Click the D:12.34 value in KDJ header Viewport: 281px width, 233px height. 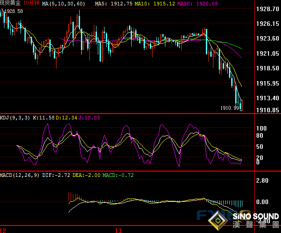tap(67, 118)
